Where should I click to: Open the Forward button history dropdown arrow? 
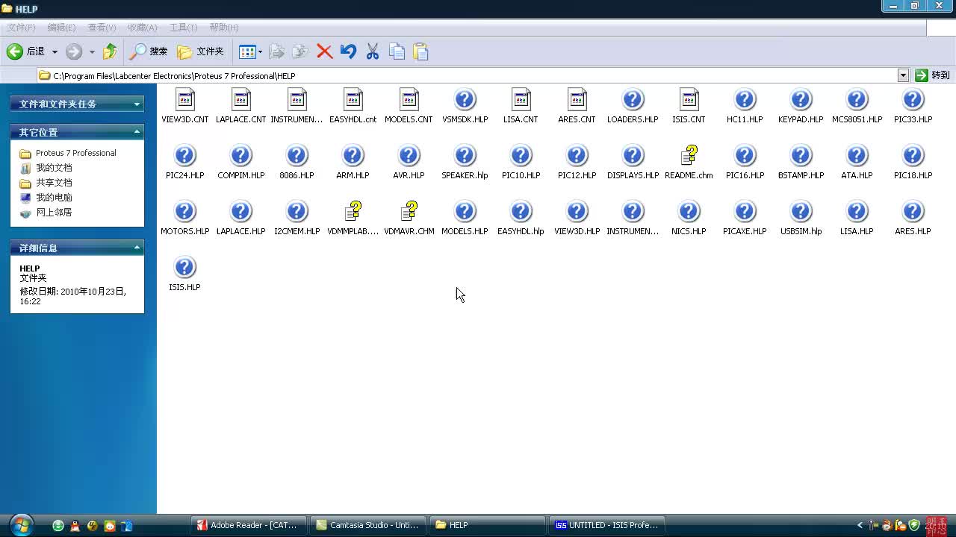coord(92,51)
